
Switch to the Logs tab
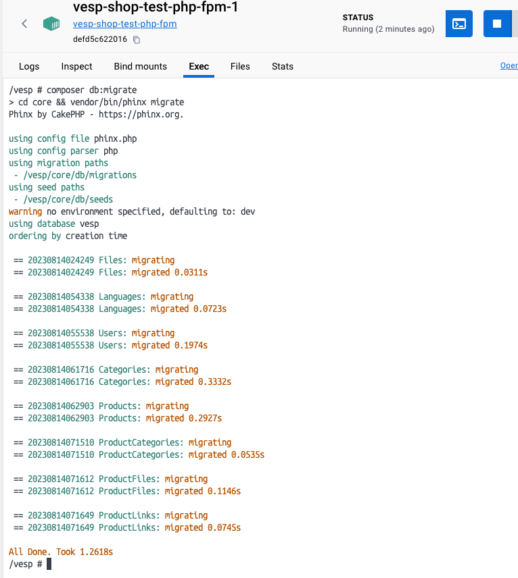pos(29,66)
